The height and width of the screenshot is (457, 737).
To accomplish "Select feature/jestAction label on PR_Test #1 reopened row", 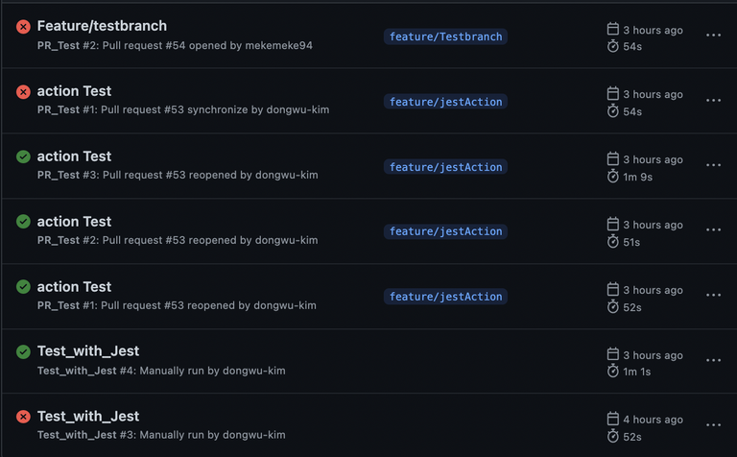I will (x=445, y=297).
